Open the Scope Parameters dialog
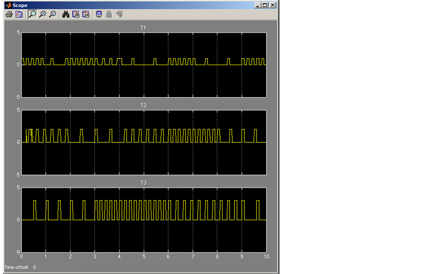 coord(19,15)
